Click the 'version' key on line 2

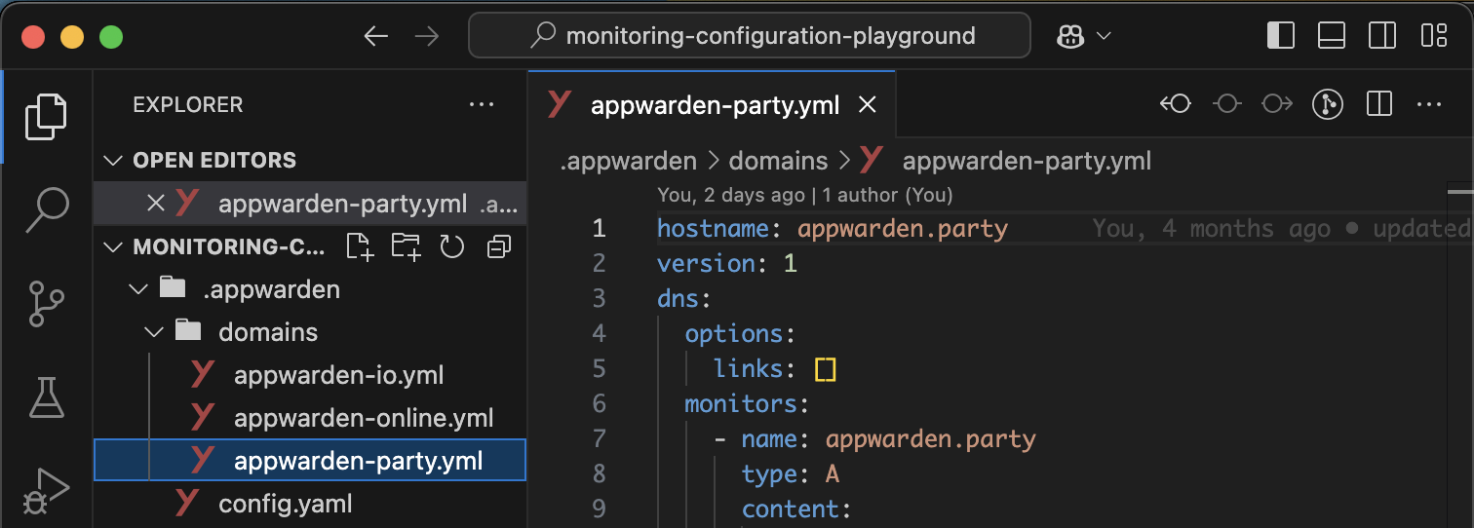pyautogui.click(x=706, y=264)
